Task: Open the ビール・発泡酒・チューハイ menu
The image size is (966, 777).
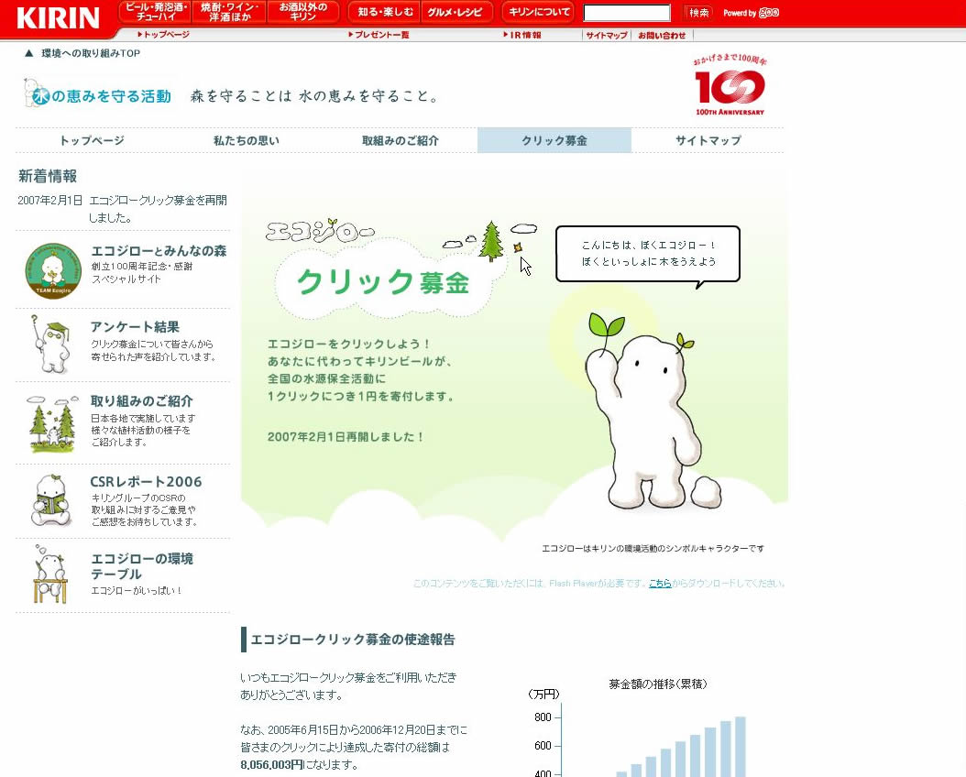Action: click(x=156, y=12)
